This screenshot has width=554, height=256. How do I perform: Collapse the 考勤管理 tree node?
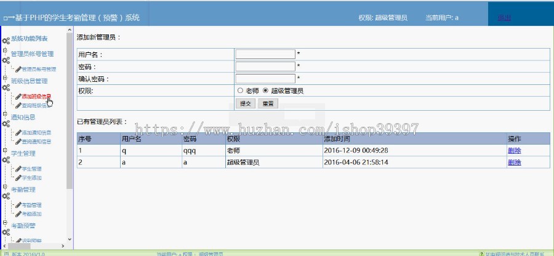[x=5, y=186]
